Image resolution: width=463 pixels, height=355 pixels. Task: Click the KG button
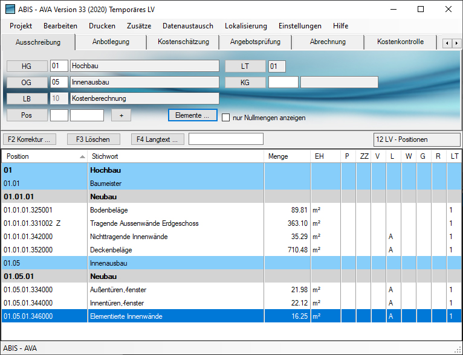tap(245, 82)
